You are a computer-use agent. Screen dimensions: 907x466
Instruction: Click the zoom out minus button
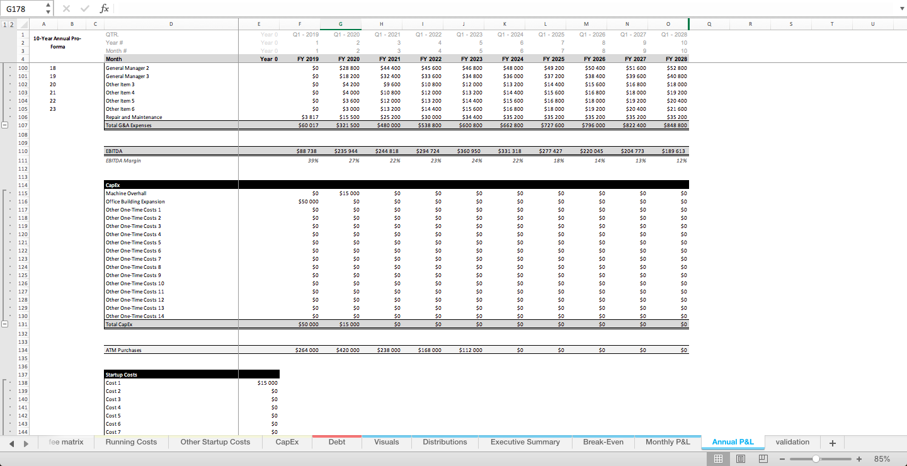coord(782,458)
